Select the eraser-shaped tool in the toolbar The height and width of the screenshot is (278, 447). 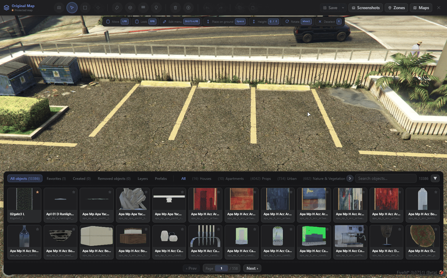(x=117, y=8)
